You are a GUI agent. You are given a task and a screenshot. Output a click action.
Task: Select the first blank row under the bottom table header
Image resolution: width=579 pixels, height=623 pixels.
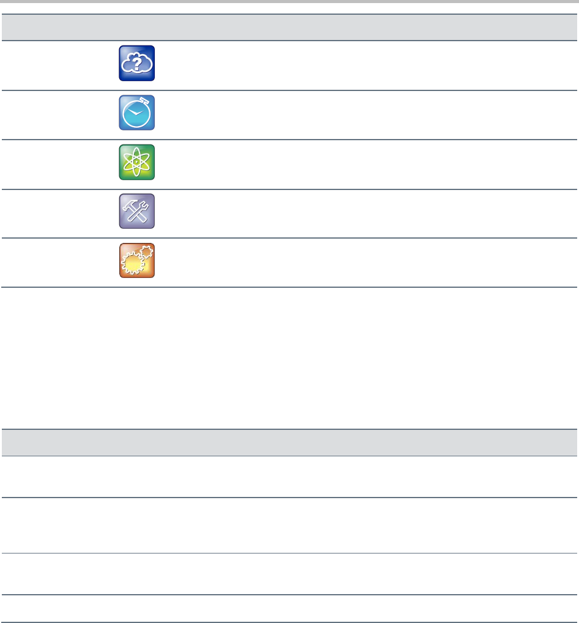289,477
